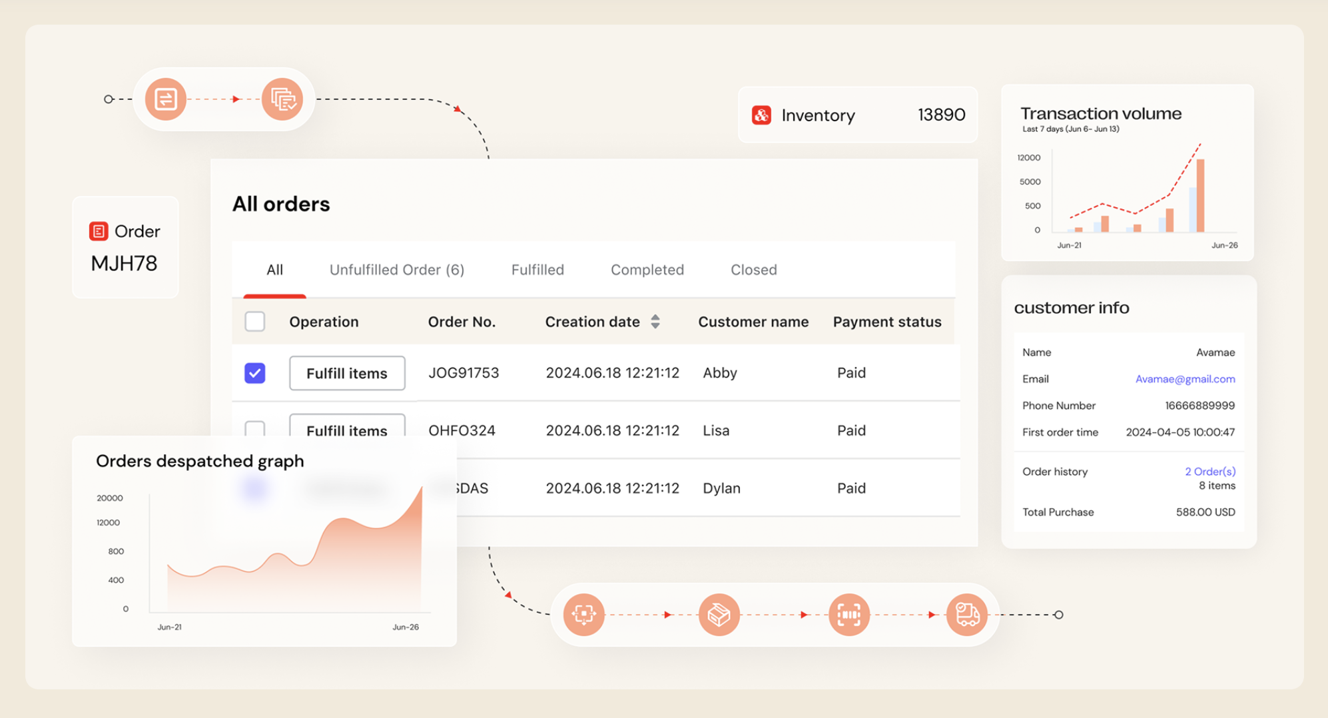The width and height of the screenshot is (1328, 718).
Task: Check the select-all orders header checkbox
Action: 254,322
